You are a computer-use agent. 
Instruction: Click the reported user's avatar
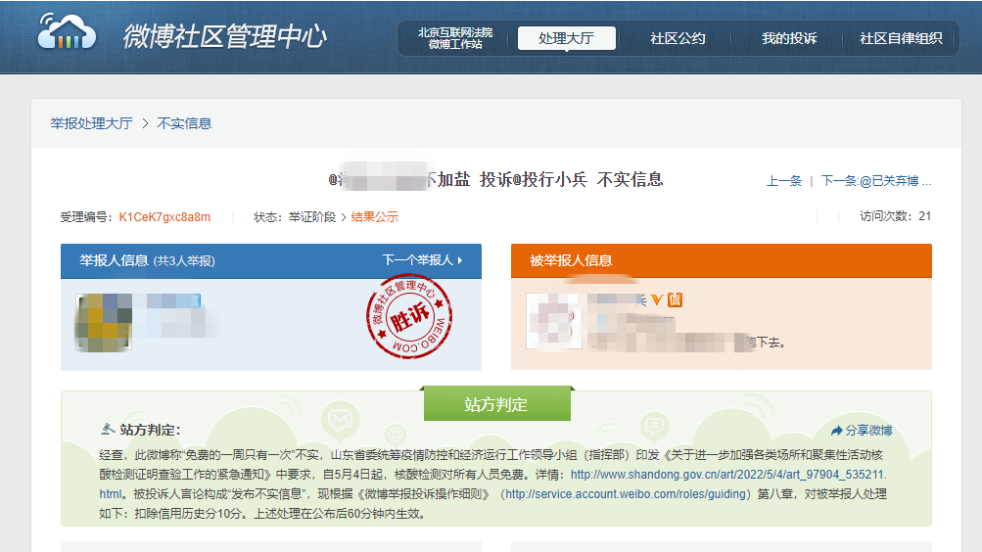(x=553, y=320)
